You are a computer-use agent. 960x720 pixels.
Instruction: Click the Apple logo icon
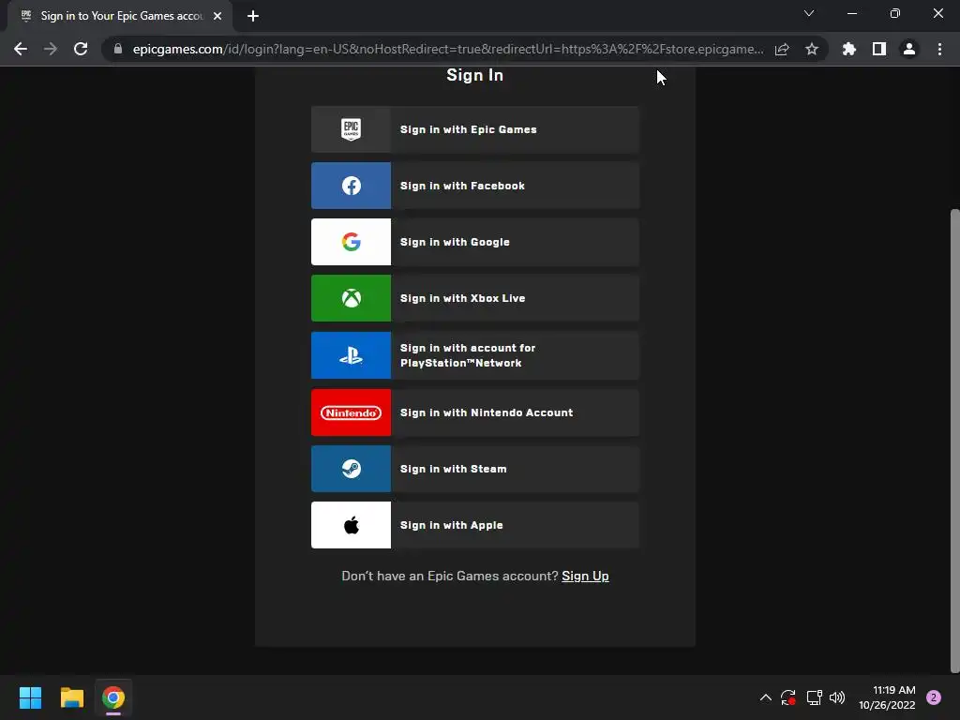351,525
